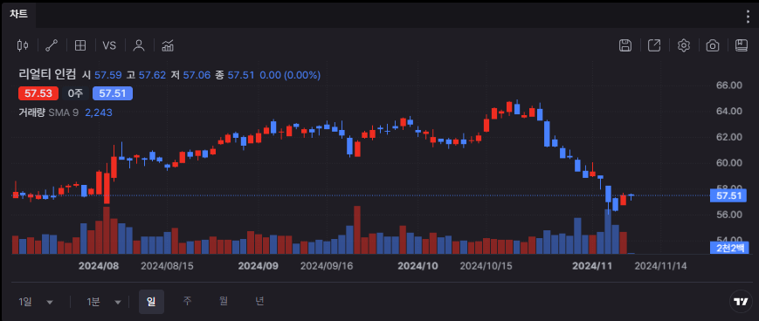Save the chart with the floppy disk icon
Image resolution: width=759 pixels, height=321 pixels.
(x=625, y=45)
